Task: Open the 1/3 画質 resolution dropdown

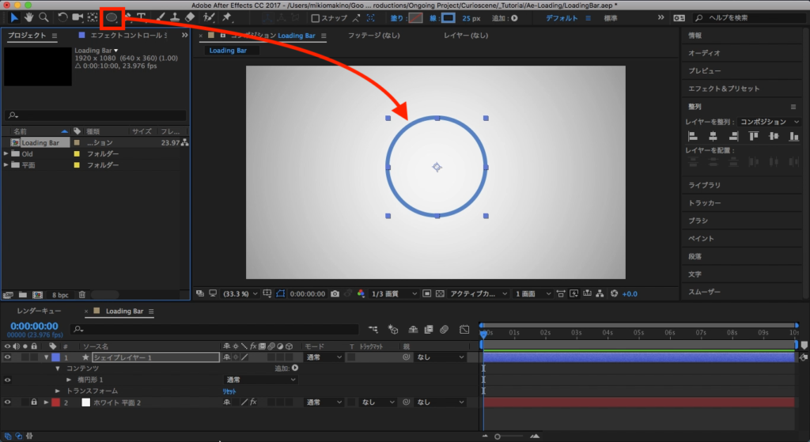Action: click(394, 293)
